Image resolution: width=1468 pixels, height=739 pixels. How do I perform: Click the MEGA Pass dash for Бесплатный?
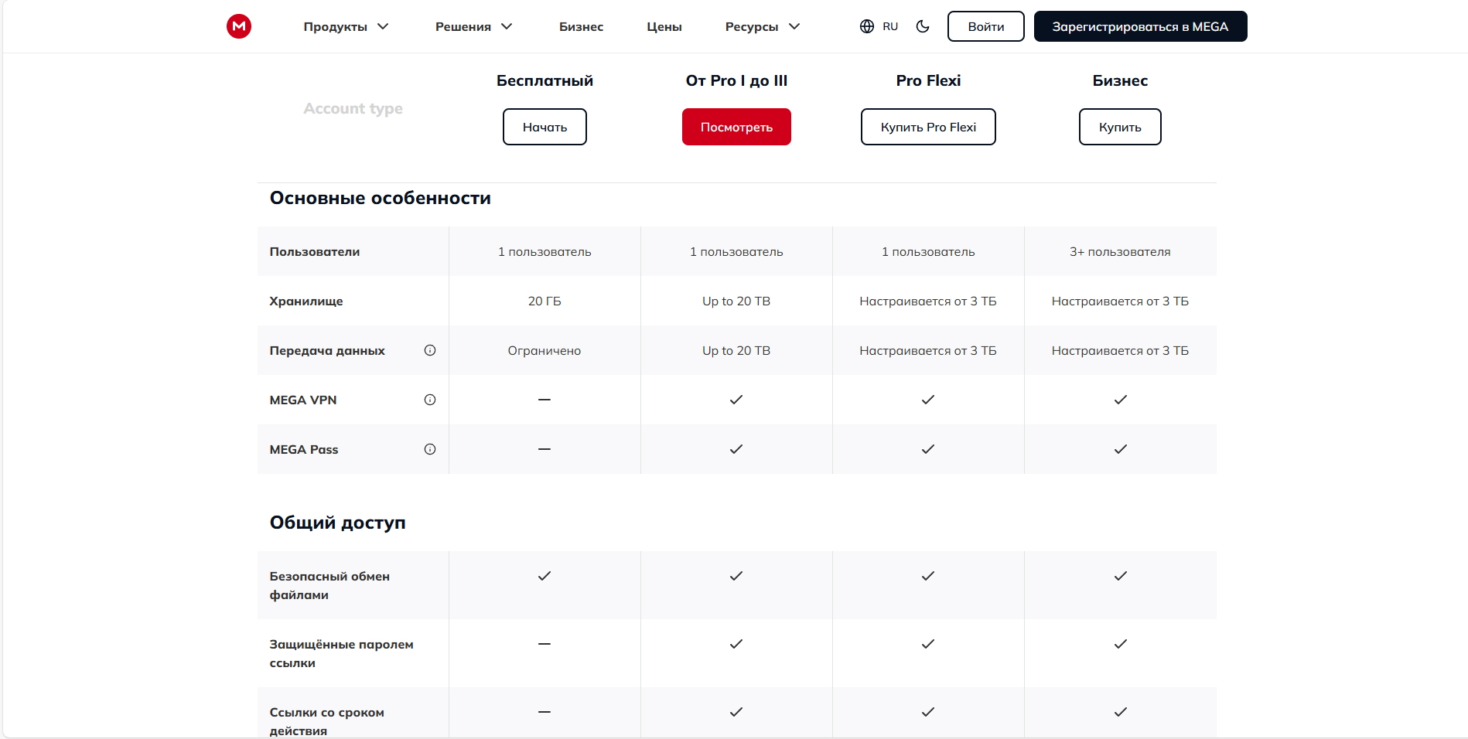coord(545,449)
